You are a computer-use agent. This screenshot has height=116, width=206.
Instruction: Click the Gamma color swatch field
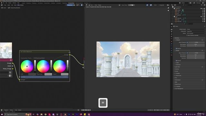click(x=48, y=74)
